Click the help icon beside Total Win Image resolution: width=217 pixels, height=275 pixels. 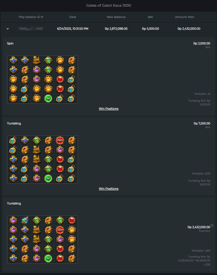click(x=212, y=226)
